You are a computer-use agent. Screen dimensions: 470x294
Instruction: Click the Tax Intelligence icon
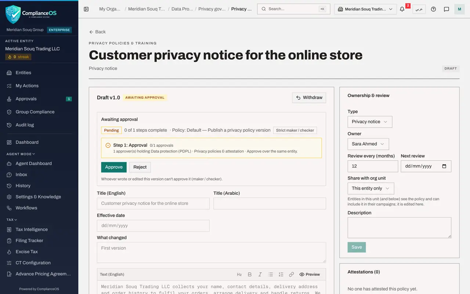pos(9,229)
